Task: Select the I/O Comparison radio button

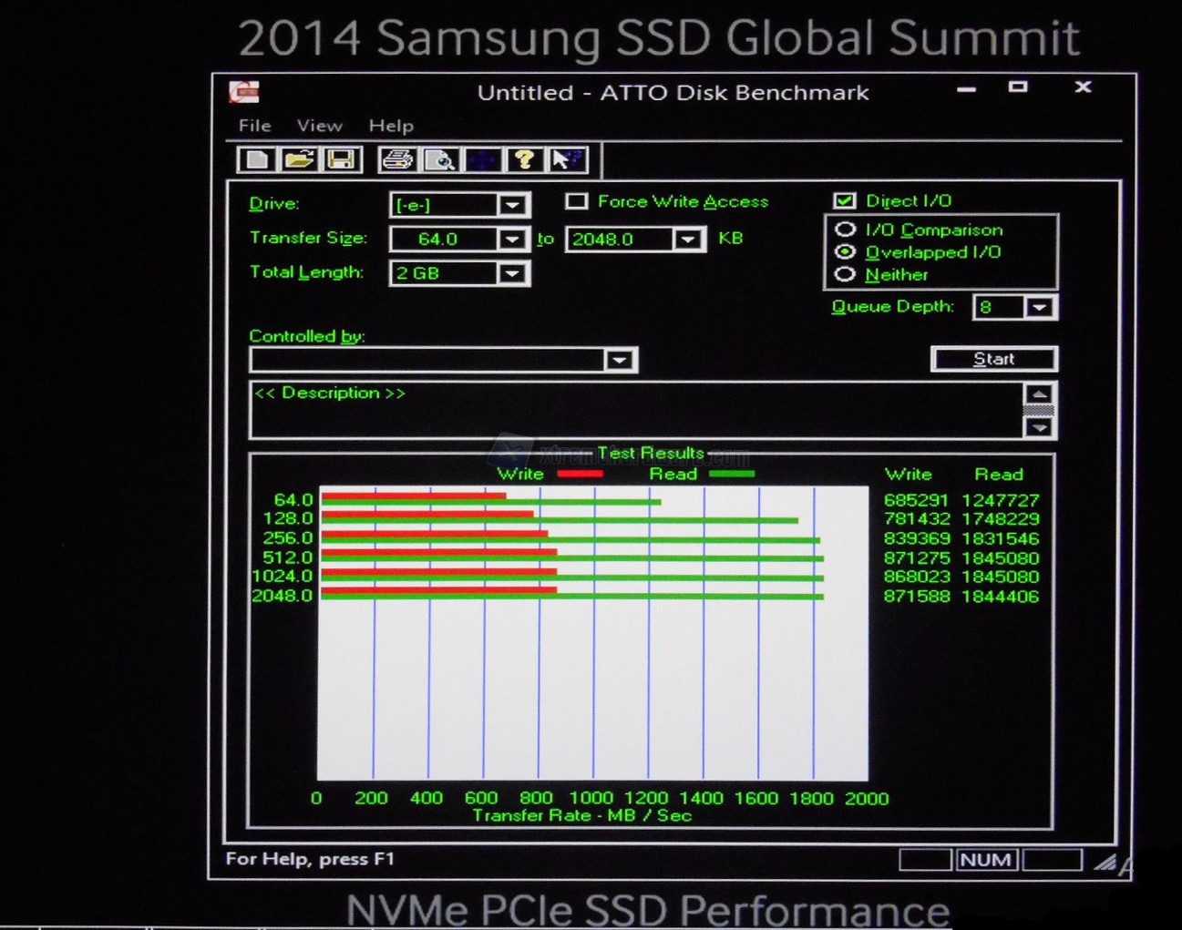Action: coord(845,230)
